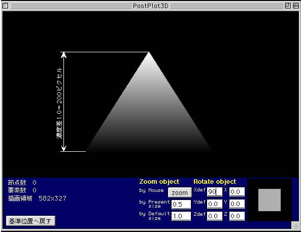Click the apex of the shaded triangle

(149, 52)
